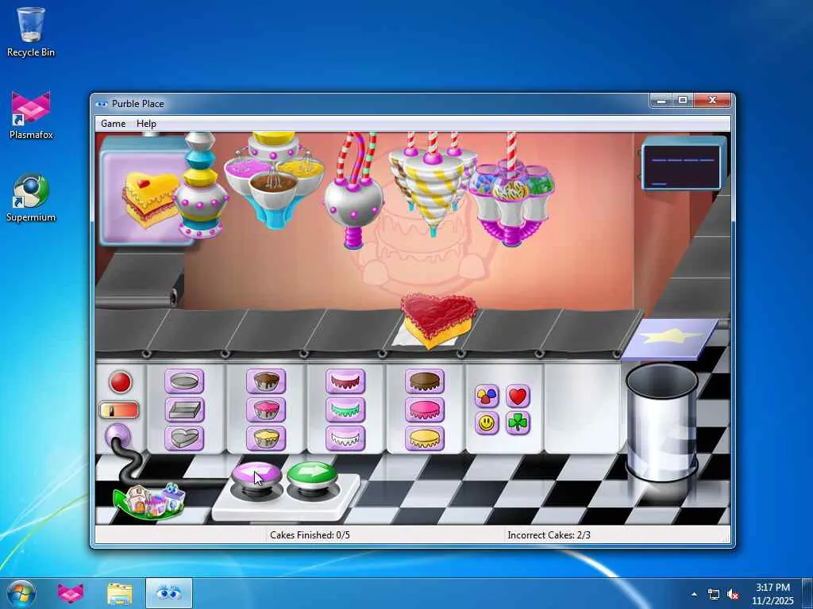Add the red heart decoration
This screenshot has height=609, width=813.
pyautogui.click(x=518, y=396)
